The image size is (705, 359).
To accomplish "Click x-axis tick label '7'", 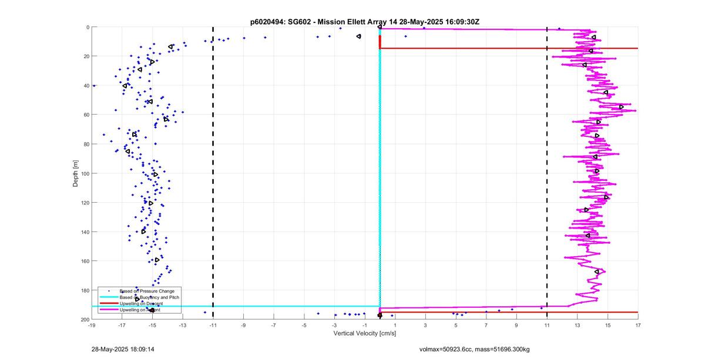I will tap(486, 325).
